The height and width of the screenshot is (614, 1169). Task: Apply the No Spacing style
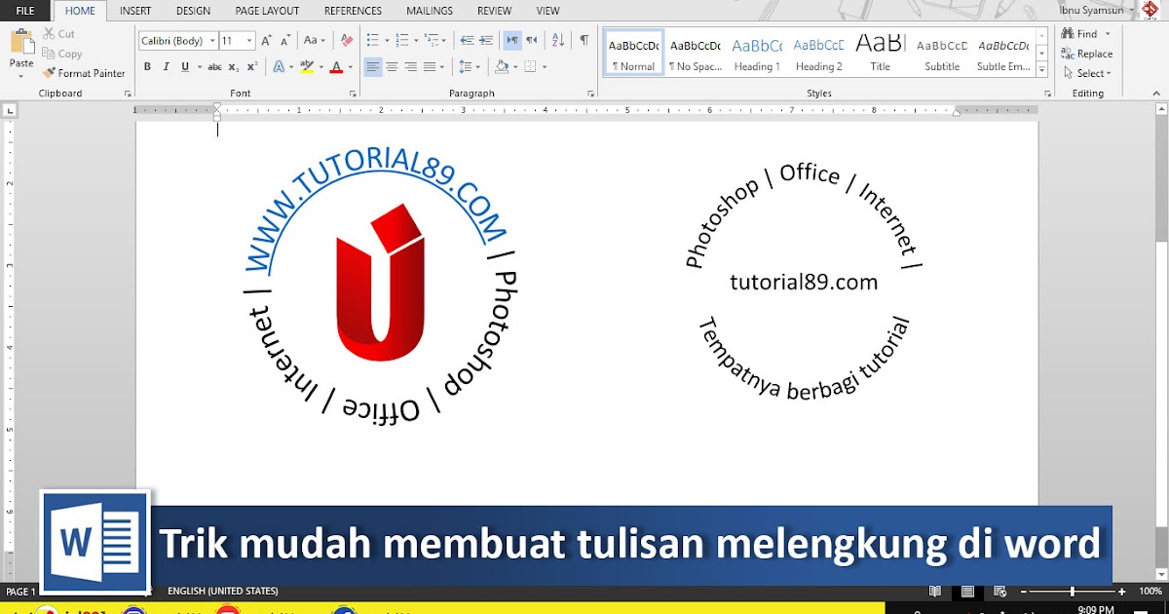[x=696, y=53]
